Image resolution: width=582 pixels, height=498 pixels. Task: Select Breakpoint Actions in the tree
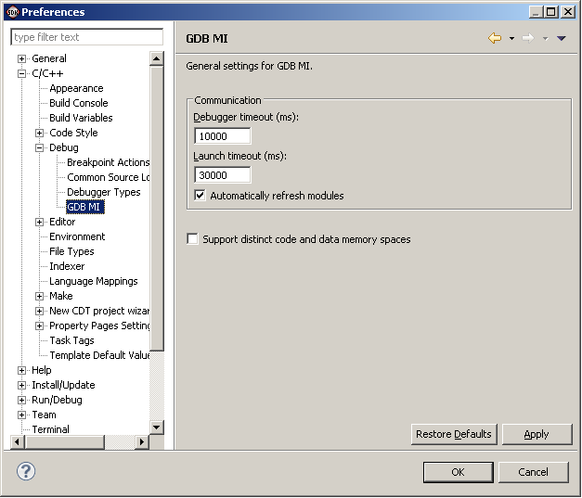click(108, 162)
